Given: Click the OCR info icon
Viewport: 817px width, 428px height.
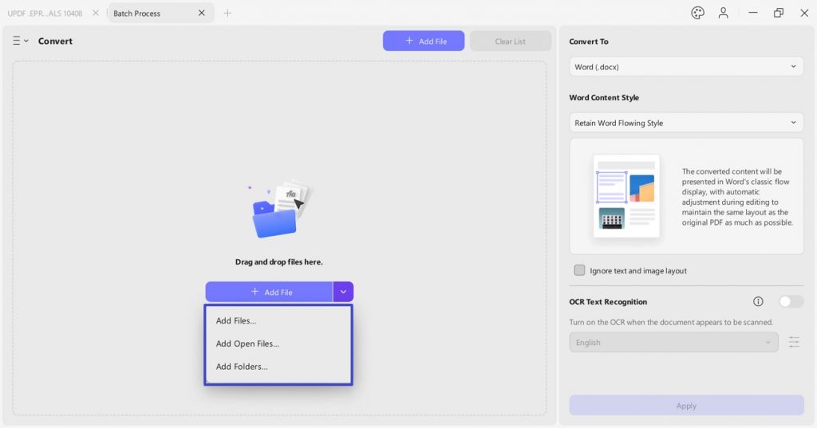Looking at the screenshot, I should [x=758, y=301].
